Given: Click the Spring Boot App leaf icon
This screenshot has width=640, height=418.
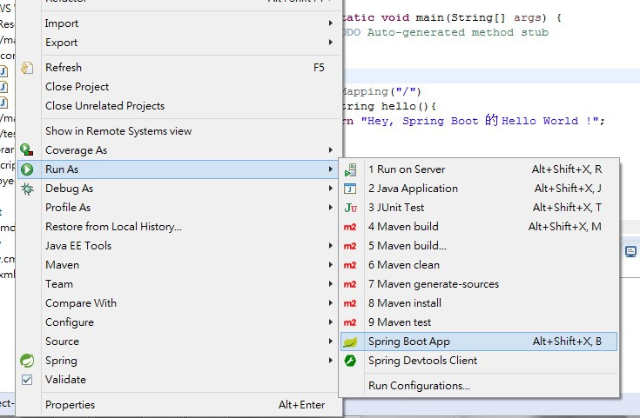Looking at the screenshot, I should pyautogui.click(x=350, y=342).
